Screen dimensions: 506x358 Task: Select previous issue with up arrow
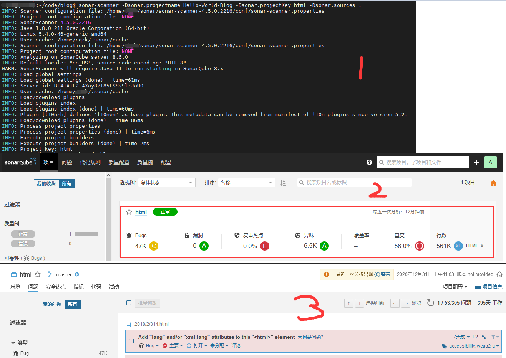point(349,303)
